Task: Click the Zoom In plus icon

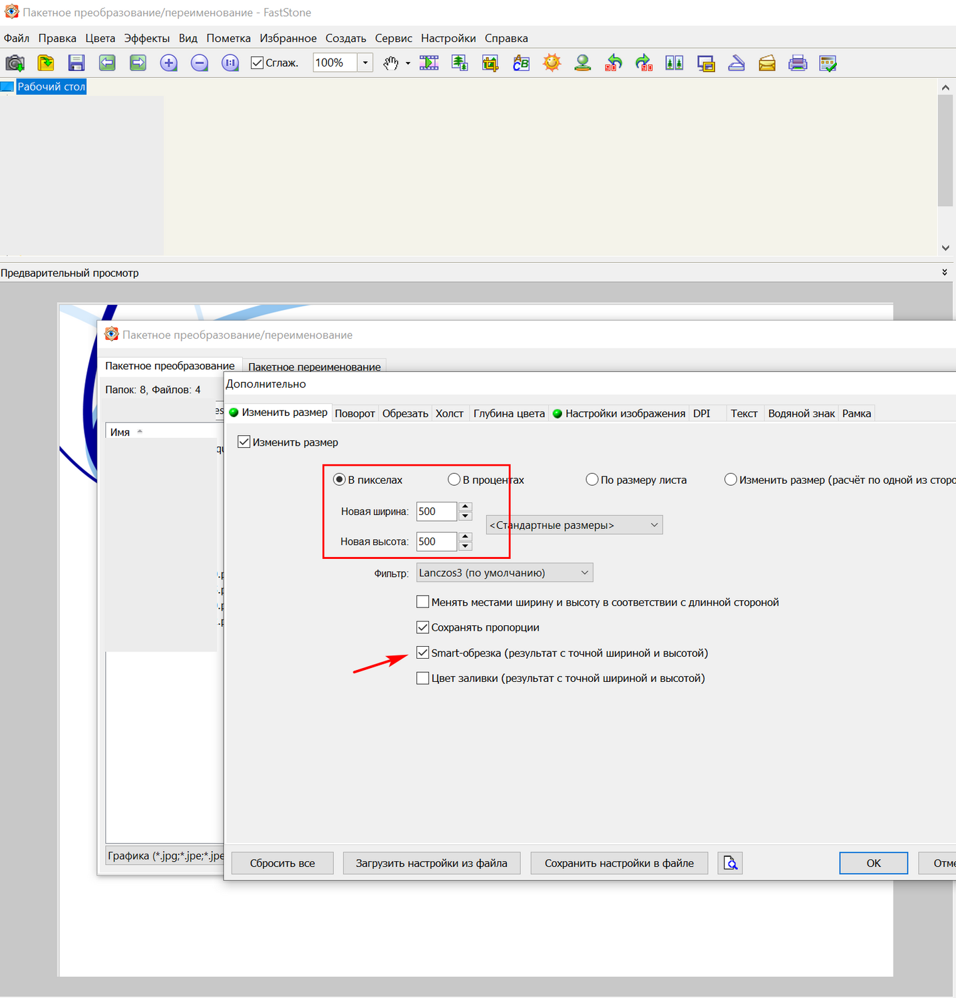Action: (x=169, y=63)
